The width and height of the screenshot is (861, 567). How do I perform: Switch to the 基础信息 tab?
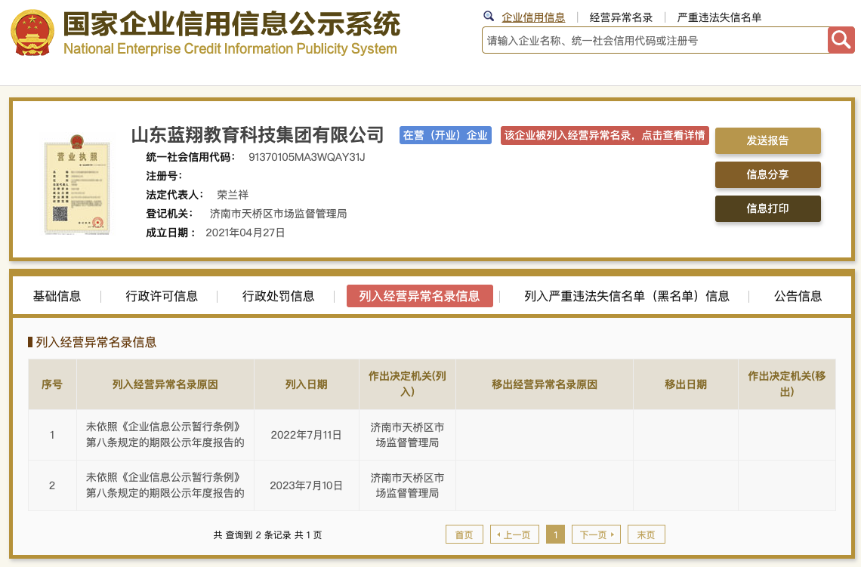click(57, 297)
